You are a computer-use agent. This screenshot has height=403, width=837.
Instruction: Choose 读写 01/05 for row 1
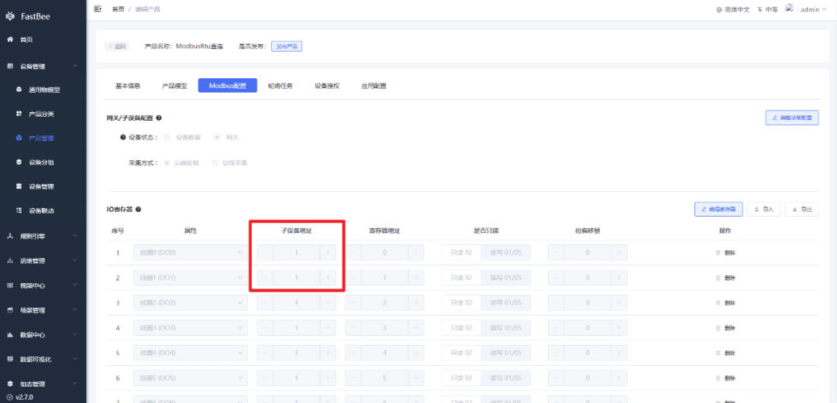506,253
